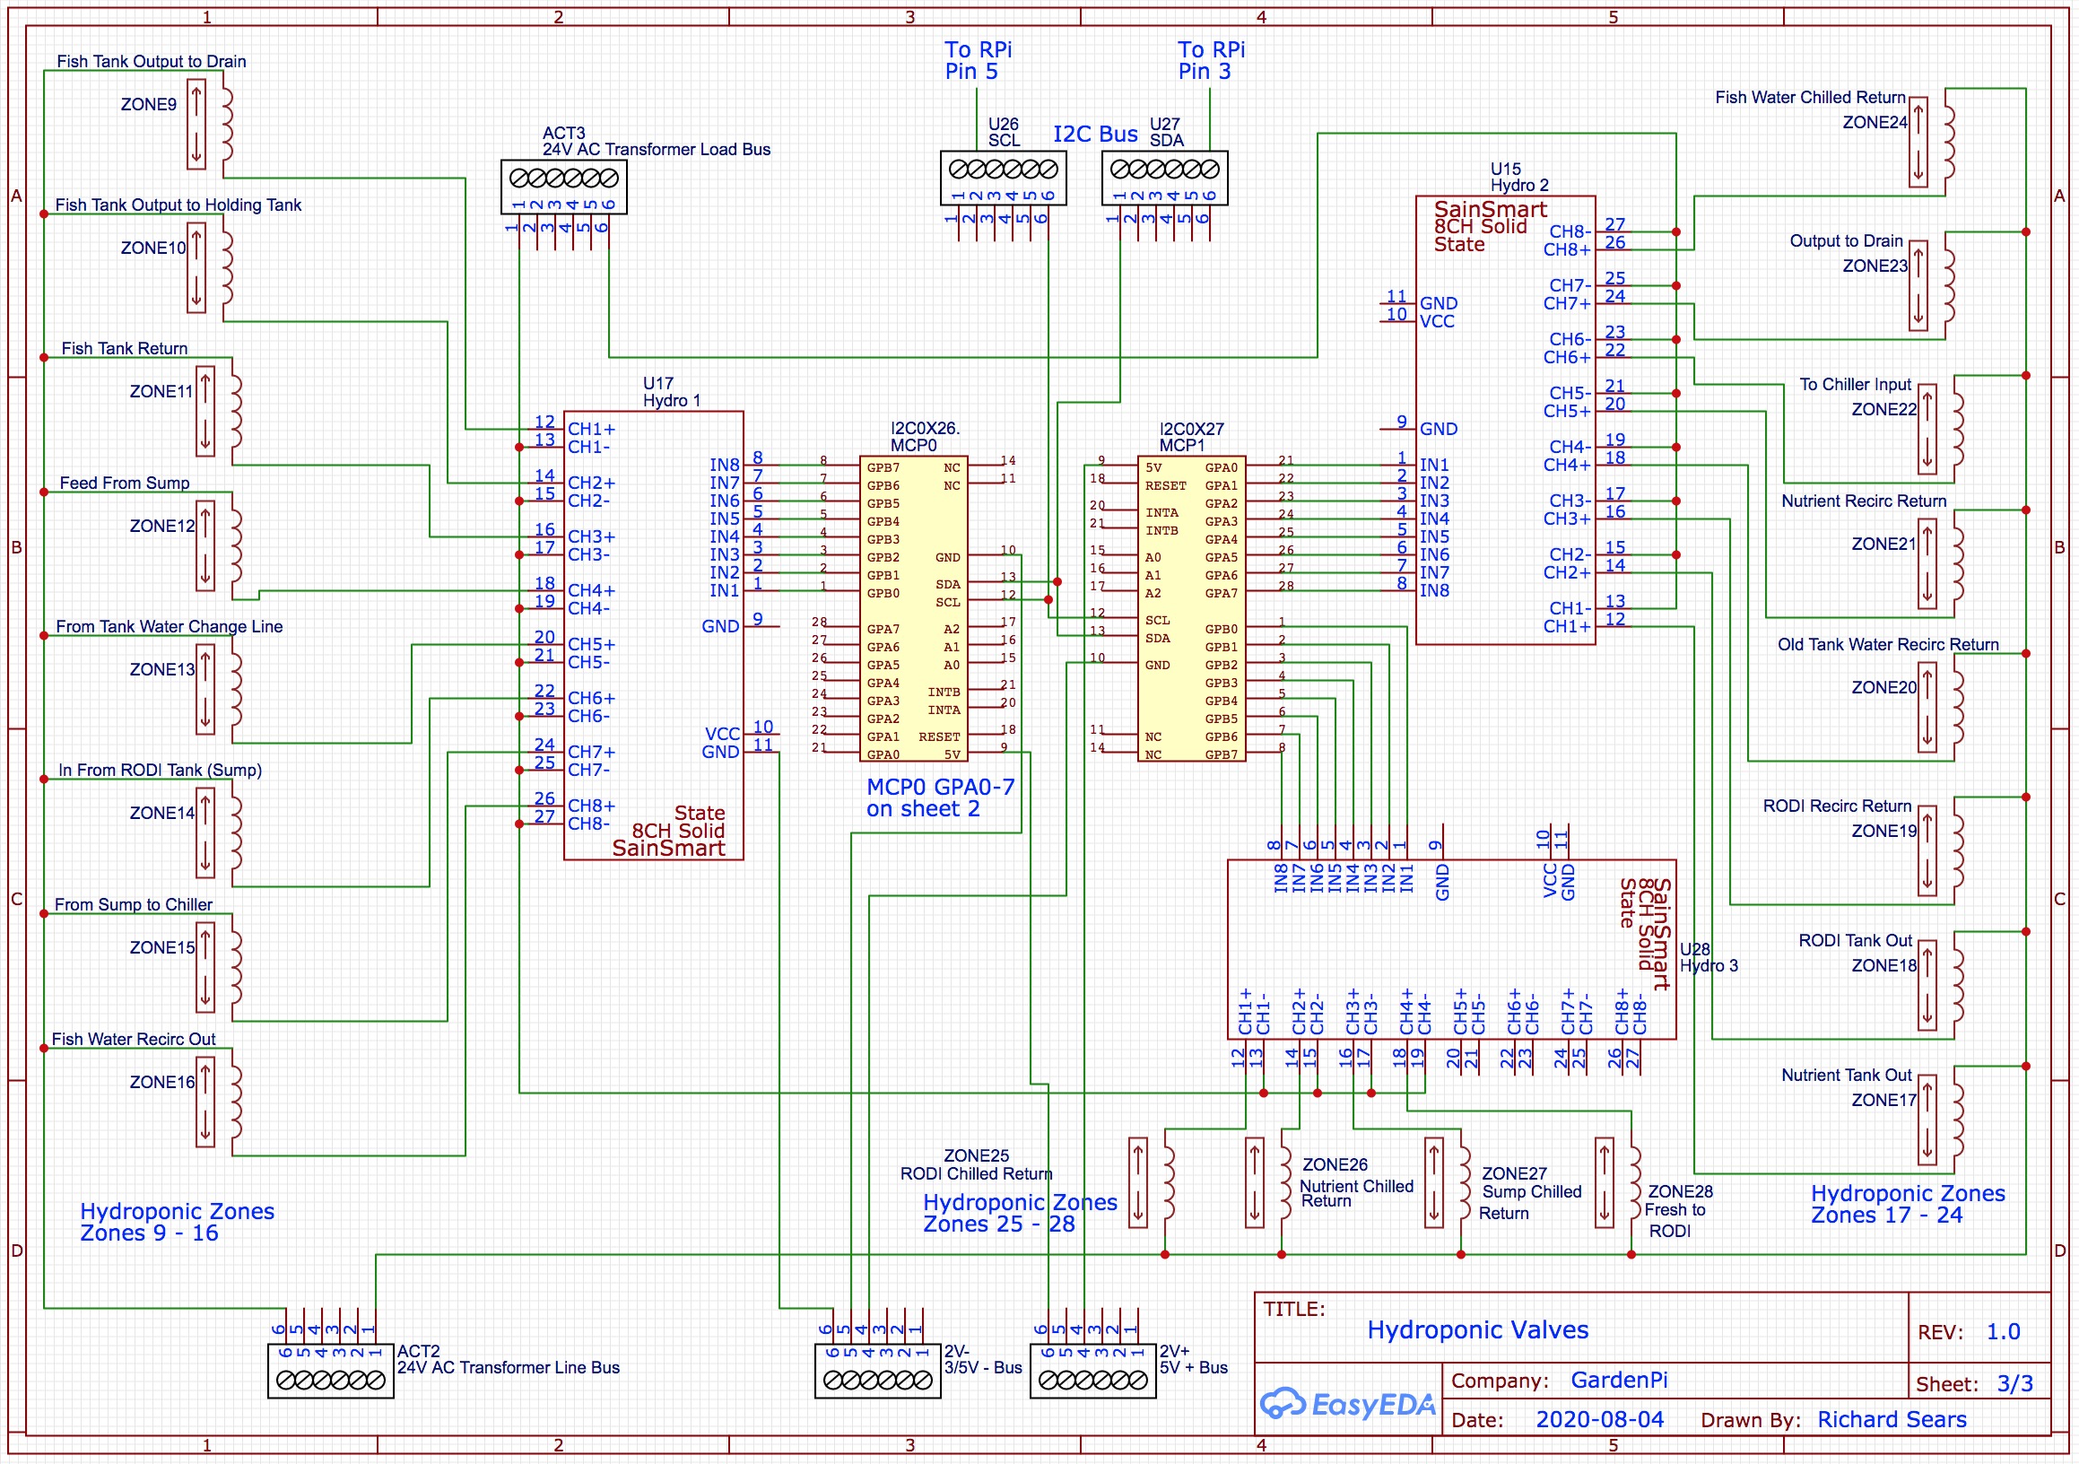Click 'Nutrient Tank Out' label

pyautogui.click(x=1847, y=1076)
